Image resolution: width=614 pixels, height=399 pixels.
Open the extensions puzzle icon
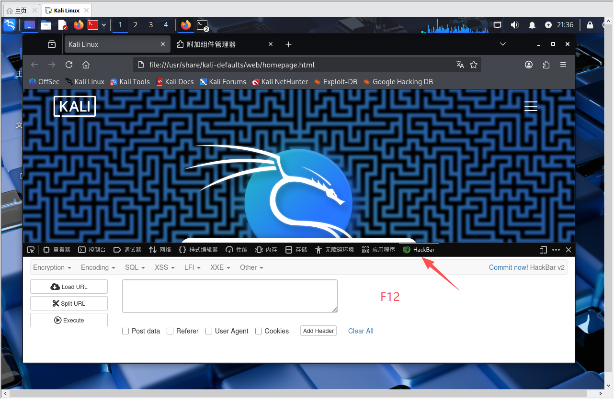coord(546,65)
